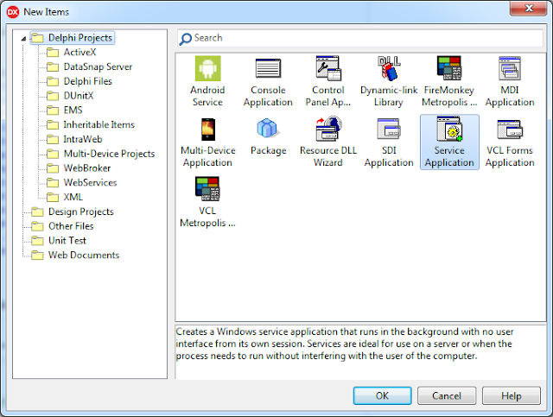This screenshot has width=553, height=417.
Task: Click the DX logo in title bar
Action: click(x=13, y=12)
